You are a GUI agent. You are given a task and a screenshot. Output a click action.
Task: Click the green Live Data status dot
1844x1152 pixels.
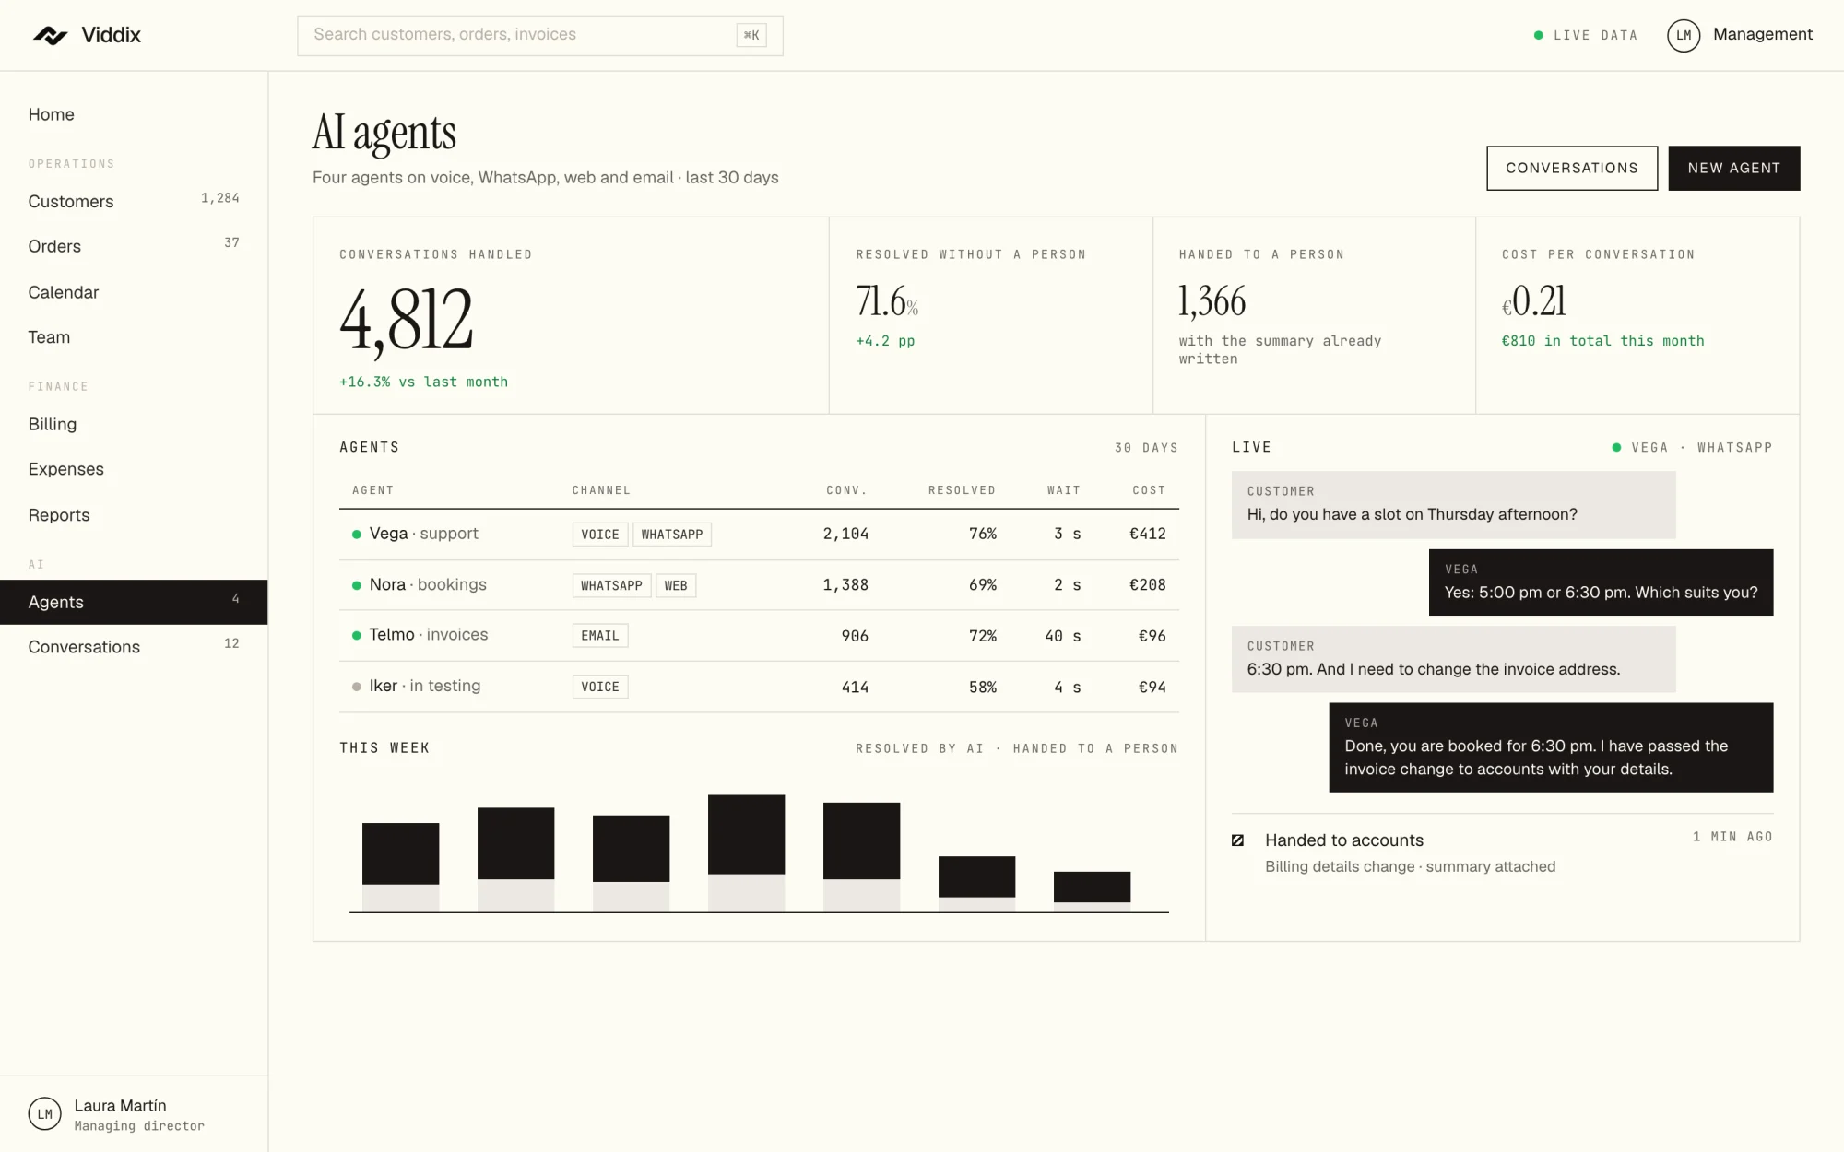point(1538,35)
